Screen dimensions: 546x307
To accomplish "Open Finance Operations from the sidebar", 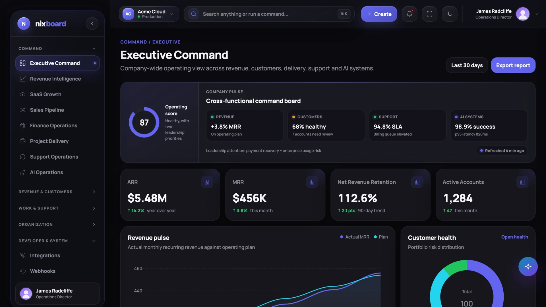I will (x=57, y=126).
